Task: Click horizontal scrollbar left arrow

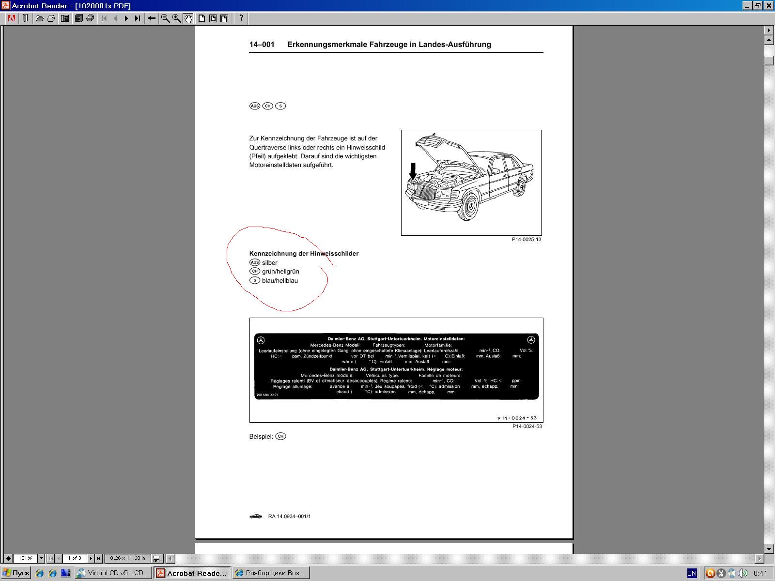Action: point(170,558)
